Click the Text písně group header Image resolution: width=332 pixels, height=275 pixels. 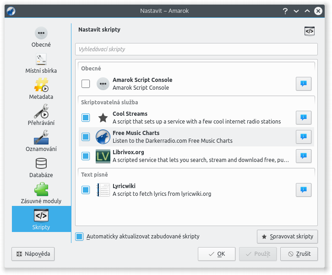[94, 175]
